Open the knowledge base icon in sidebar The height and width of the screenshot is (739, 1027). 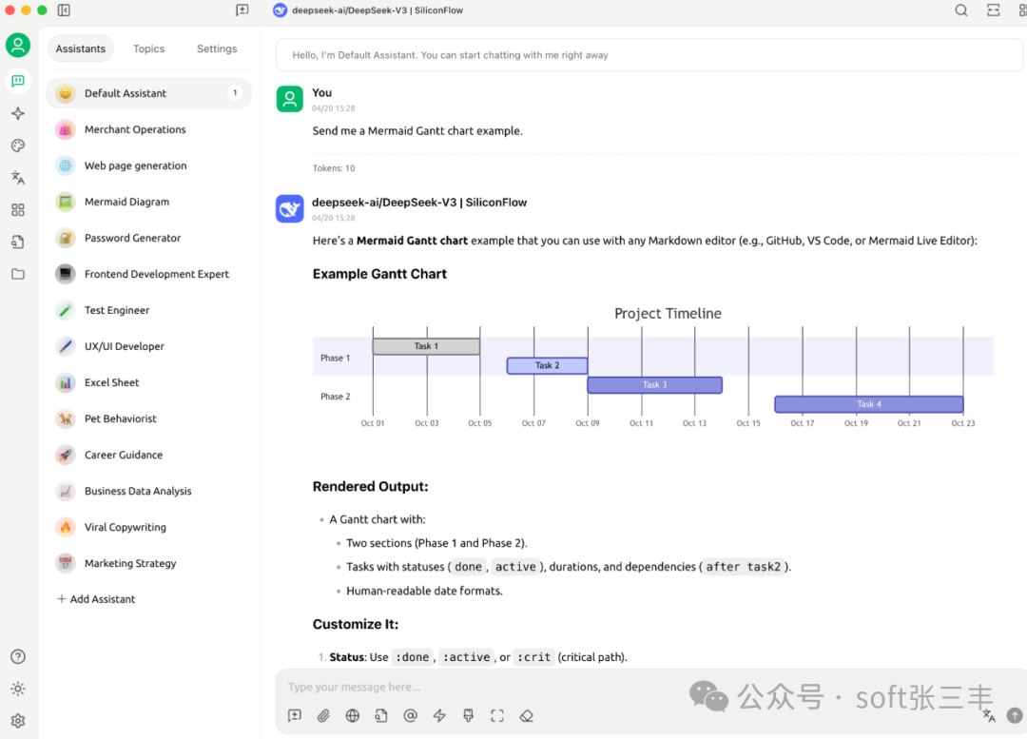[x=18, y=242]
